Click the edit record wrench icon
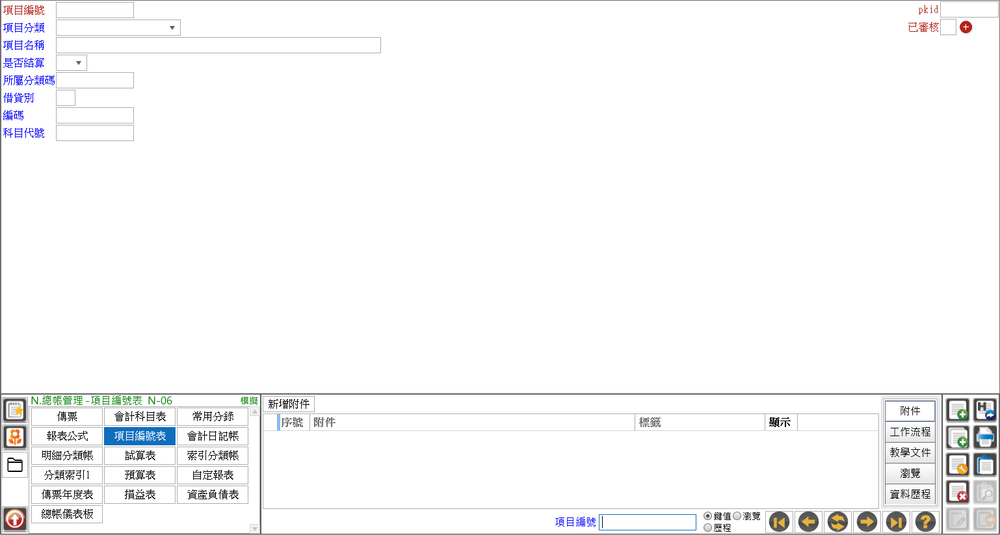Screen dimensions: 1000x535 (958, 465)
